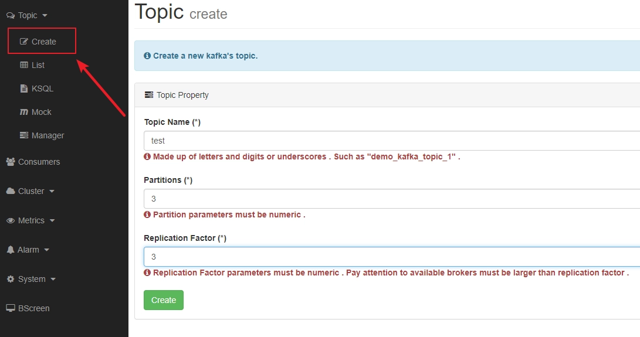This screenshot has width=640, height=337.
Task: Expand the Metrics menu caret
Action: [x=52, y=220]
